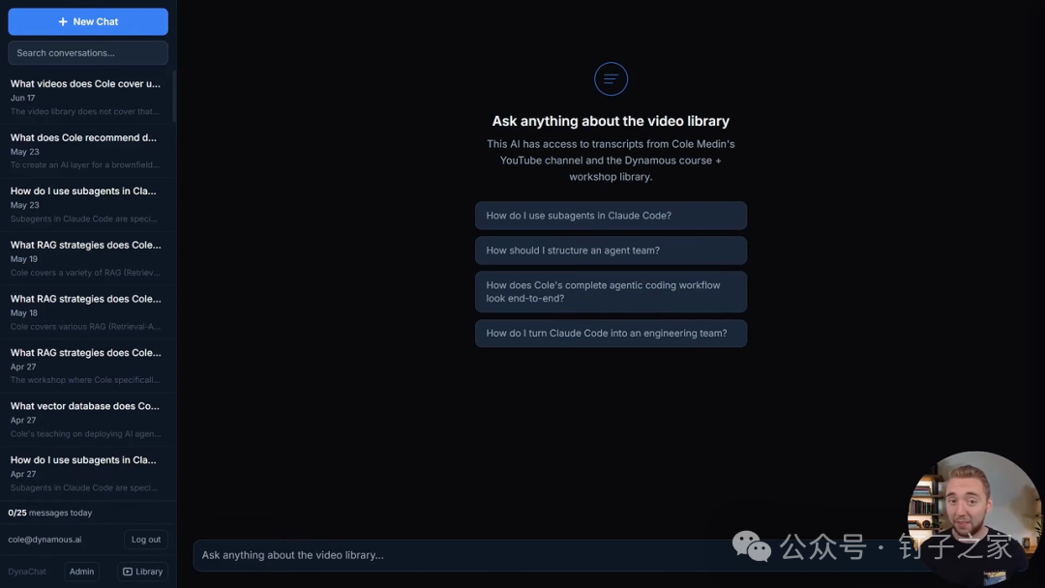The height and width of the screenshot is (588, 1045).
Task: Open Apr 27 'What RAG strategies' conversation
Action: (x=87, y=366)
